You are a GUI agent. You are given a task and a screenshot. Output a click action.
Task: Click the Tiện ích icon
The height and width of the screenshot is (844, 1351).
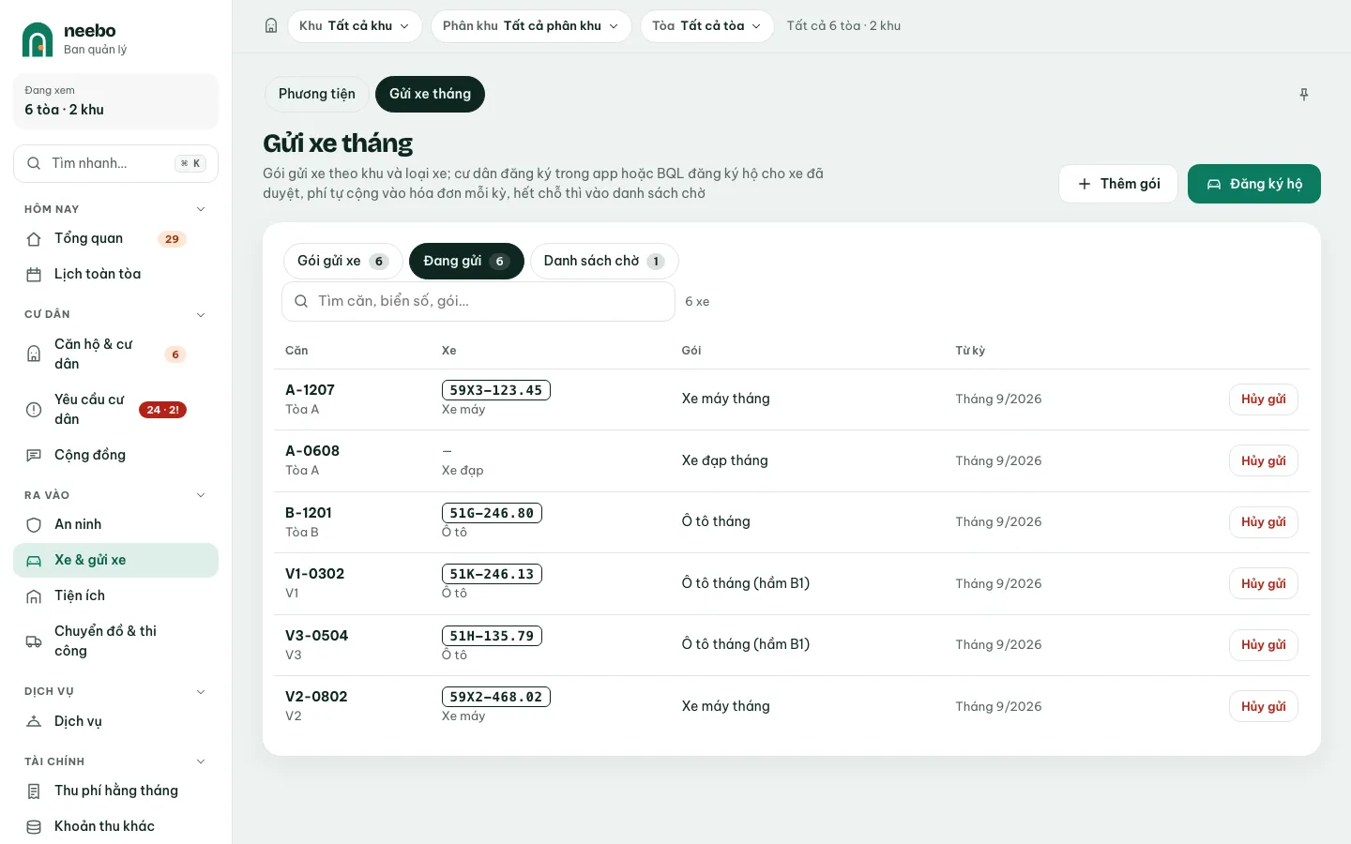click(x=34, y=596)
